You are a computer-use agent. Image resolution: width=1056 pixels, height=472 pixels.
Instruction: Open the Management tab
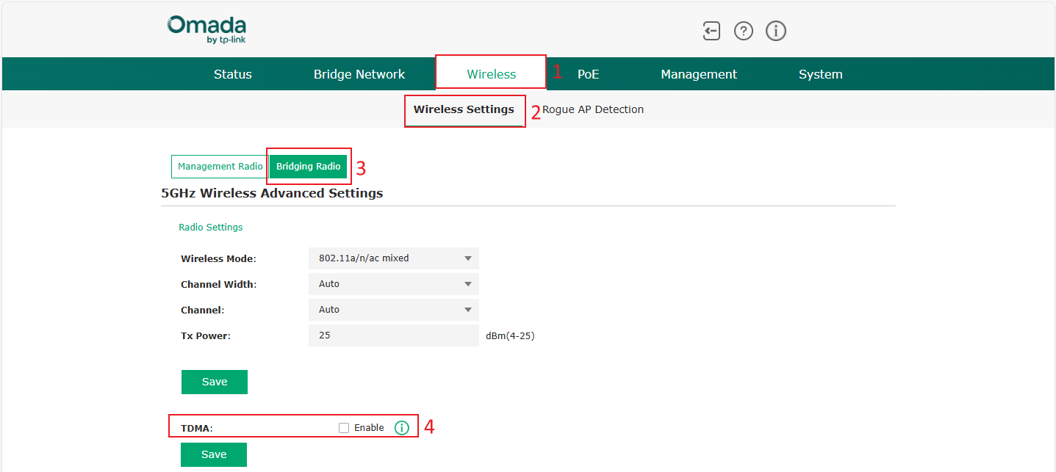click(x=698, y=74)
